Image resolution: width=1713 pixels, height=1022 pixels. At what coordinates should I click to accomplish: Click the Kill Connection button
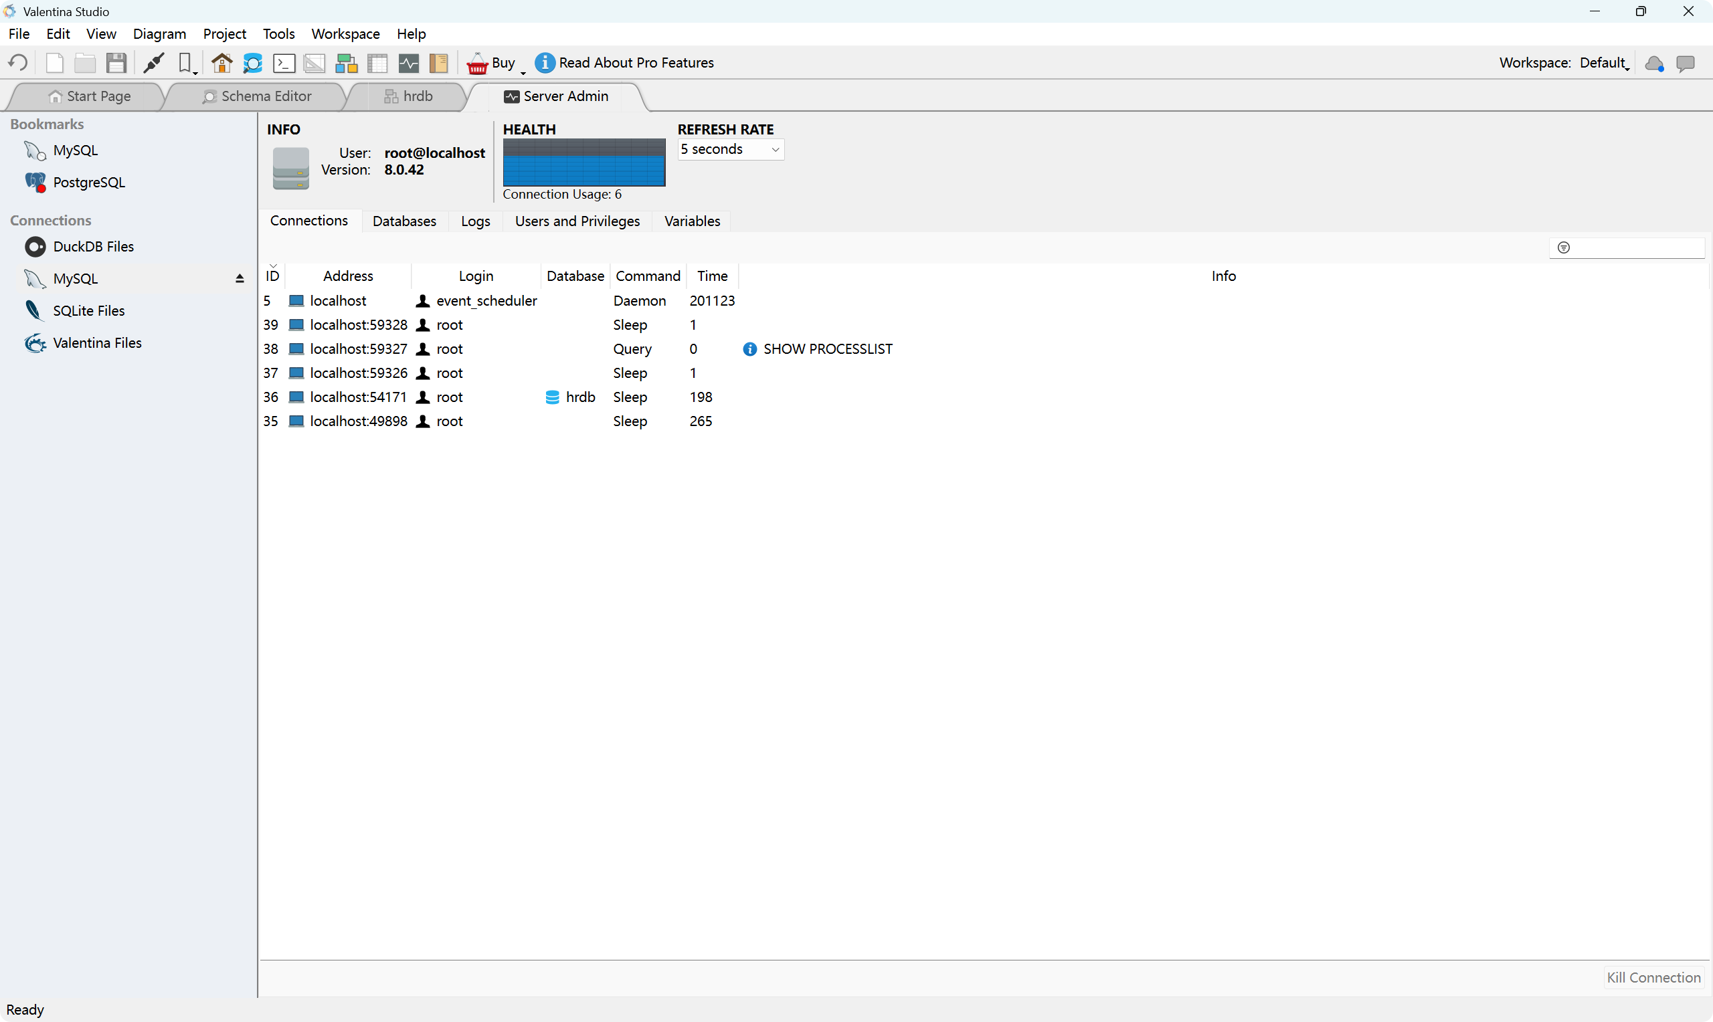[x=1652, y=977]
